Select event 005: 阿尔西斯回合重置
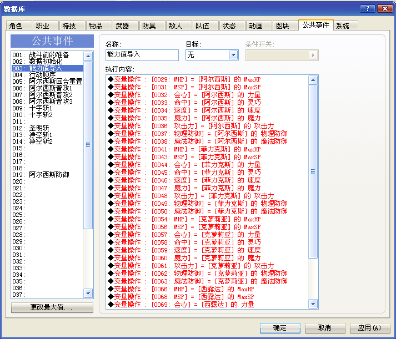The image size is (396, 339). coord(47,82)
